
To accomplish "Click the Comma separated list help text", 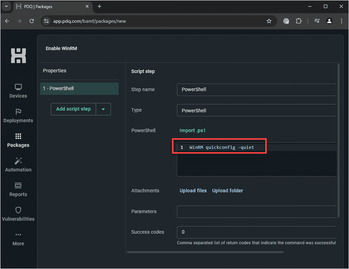I will [256, 243].
